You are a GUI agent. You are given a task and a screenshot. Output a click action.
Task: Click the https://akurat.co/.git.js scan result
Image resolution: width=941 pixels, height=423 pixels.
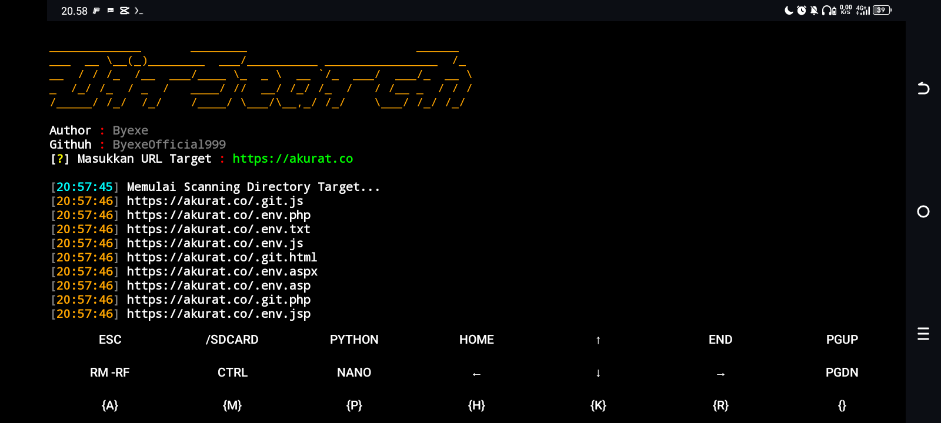(215, 201)
